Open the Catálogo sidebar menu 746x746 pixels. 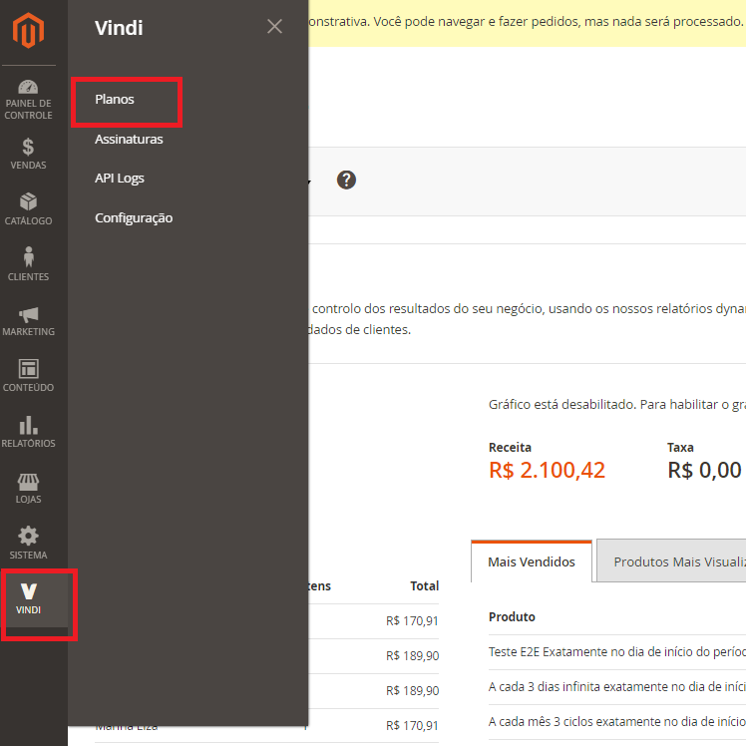pyautogui.click(x=28, y=209)
